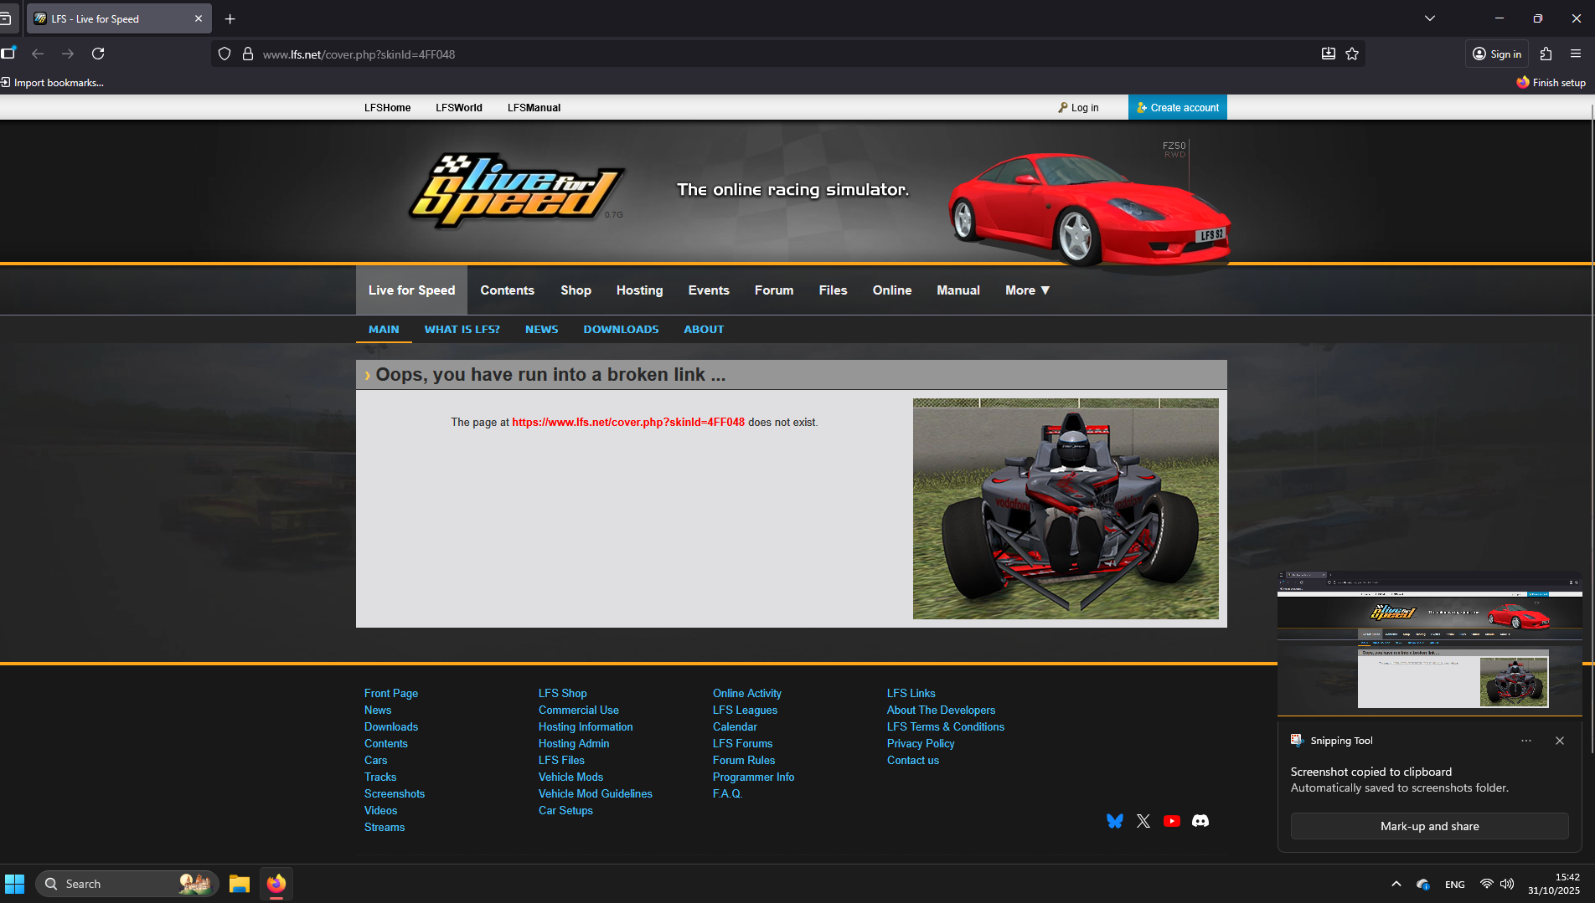This screenshot has width=1595, height=903.
Task: Open the Privacy Policy footer link
Action: [x=921, y=744]
